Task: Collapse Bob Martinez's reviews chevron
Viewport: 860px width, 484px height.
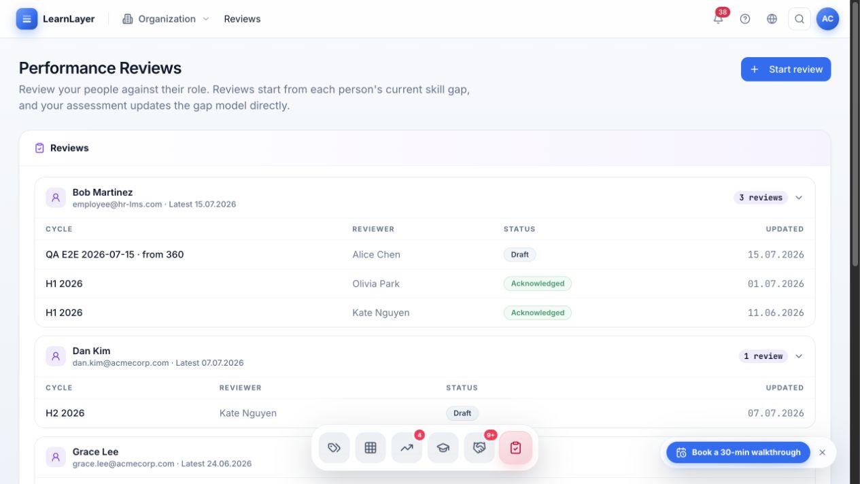Action: 799,198
